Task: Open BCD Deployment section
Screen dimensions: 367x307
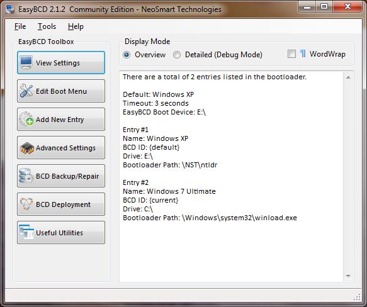Action: coord(61,204)
